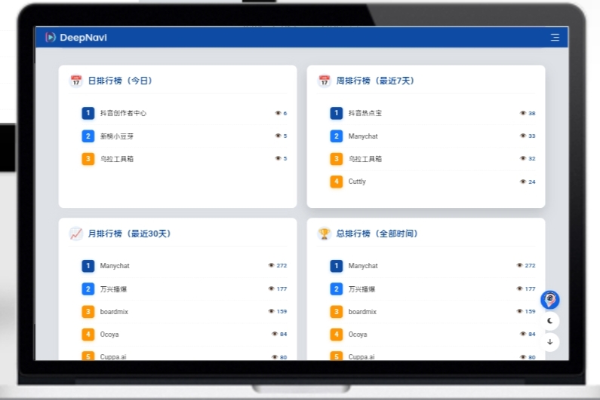Click the eye icon for 抖音创作者中心
This screenshot has width=600, height=400.
(278, 113)
